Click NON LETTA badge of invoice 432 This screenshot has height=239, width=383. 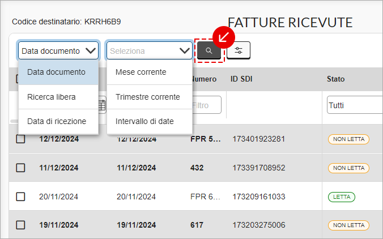click(x=348, y=168)
